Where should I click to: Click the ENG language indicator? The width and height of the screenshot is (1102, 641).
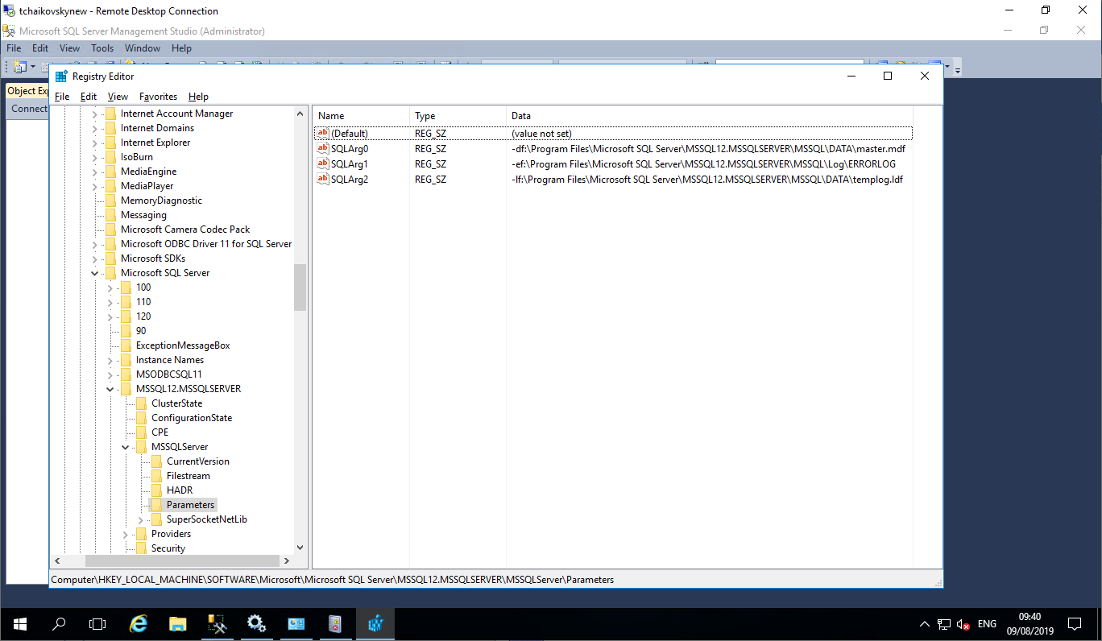pyautogui.click(x=987, y=624)
